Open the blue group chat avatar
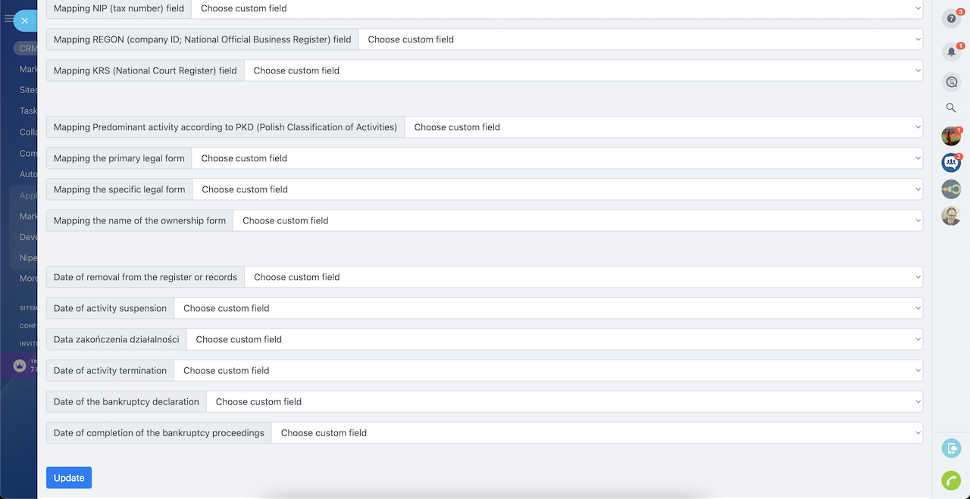 (x=950, y=162)
